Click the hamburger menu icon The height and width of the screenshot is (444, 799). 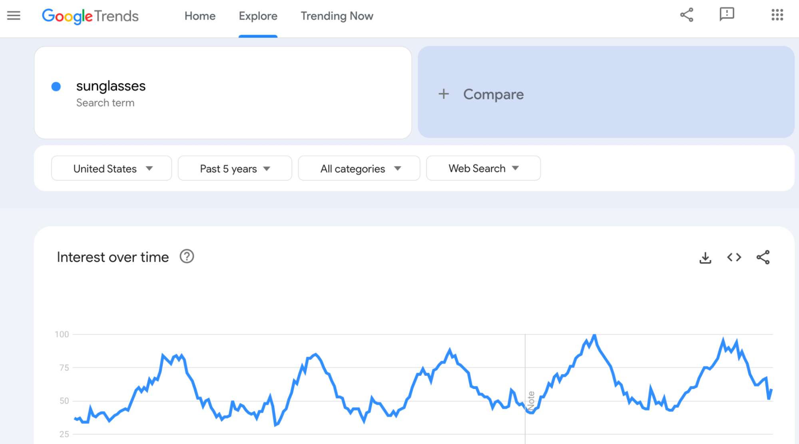pos(14,16)
